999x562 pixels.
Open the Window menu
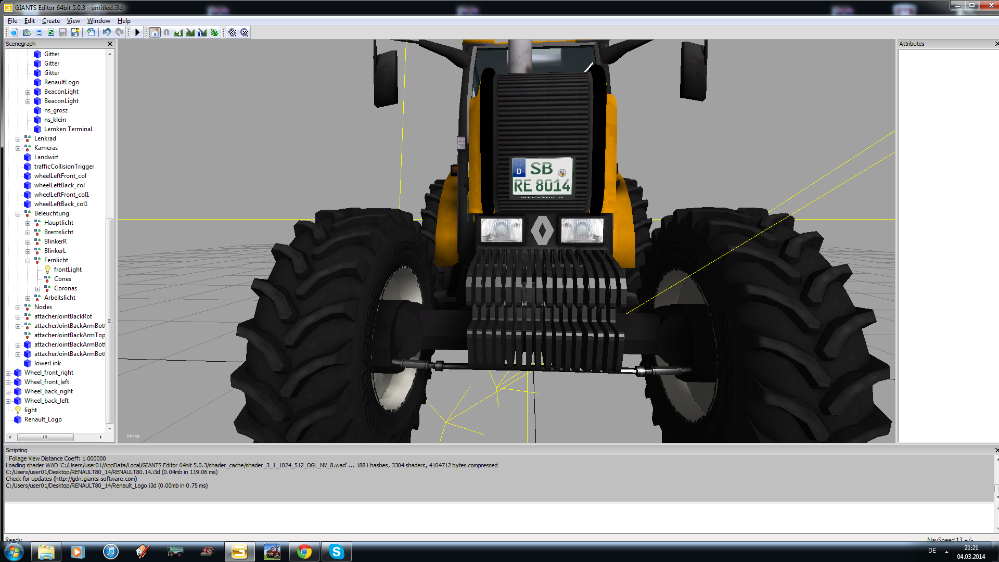tap(99, 21)
